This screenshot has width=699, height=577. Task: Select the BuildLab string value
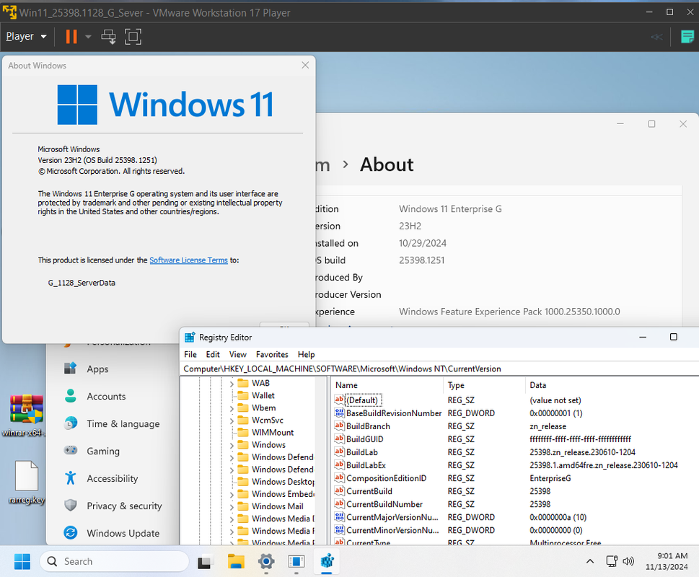[361, 452]
